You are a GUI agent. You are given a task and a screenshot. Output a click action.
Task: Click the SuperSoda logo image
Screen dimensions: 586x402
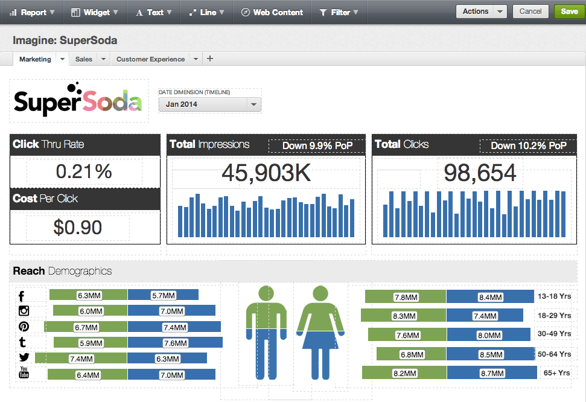pyautogui.click(x=78, y=99)
